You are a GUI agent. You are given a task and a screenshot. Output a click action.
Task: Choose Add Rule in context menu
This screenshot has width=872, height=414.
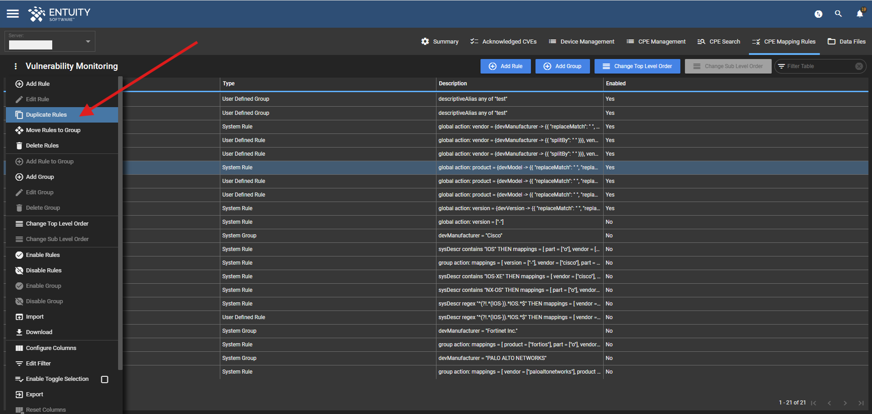pyautogui.click(x=61, y=84)
